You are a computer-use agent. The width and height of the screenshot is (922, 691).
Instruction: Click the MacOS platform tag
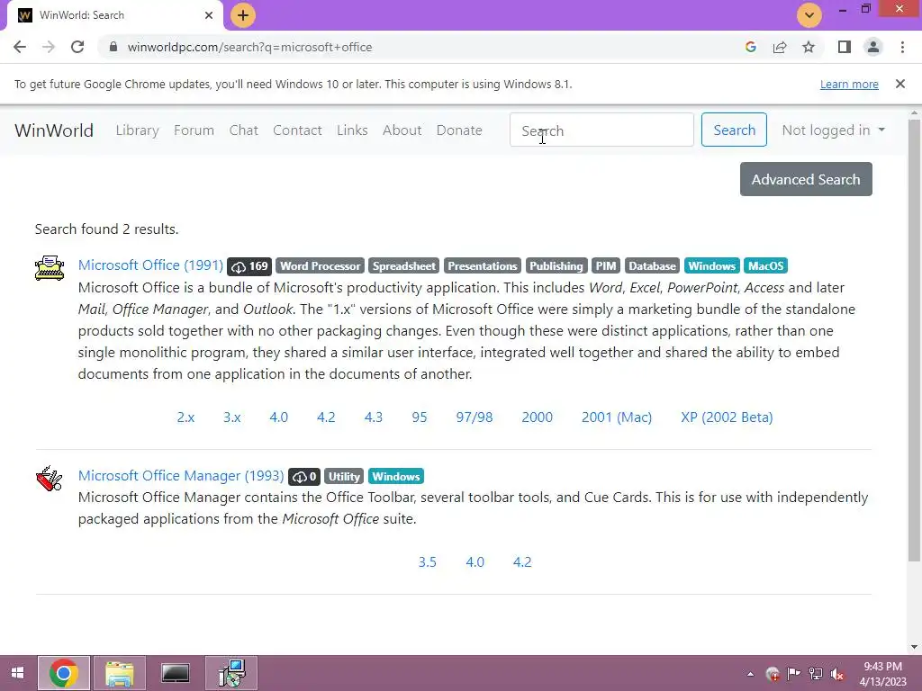[765, 266]
